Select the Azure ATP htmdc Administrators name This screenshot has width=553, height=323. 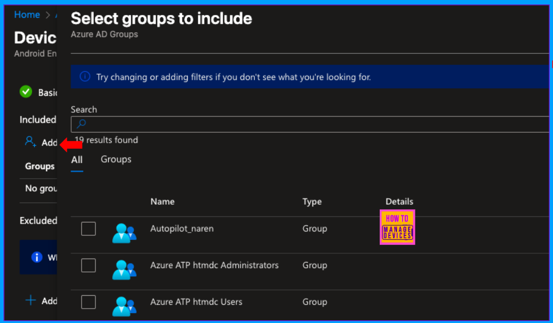(x=214, y=265)
